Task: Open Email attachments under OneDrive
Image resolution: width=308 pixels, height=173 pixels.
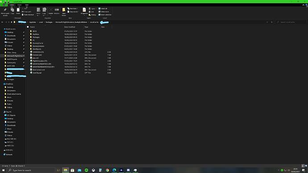Action: point(14,94)
